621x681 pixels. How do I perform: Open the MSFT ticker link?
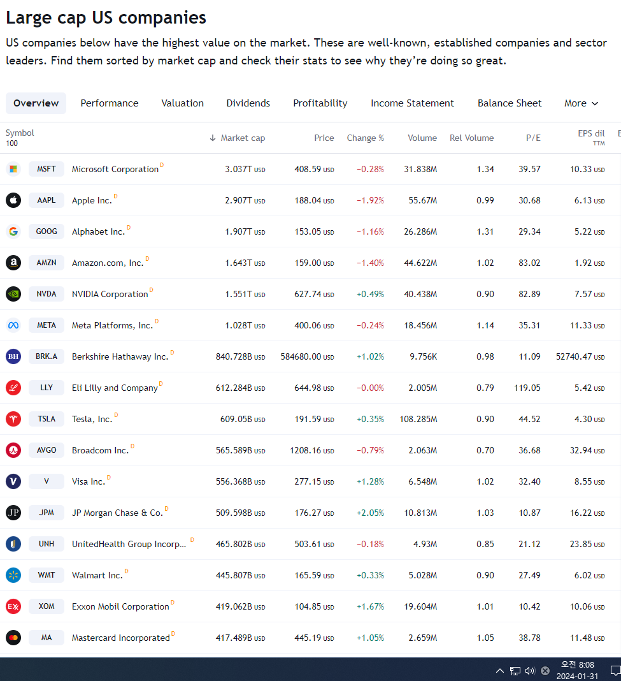[x=46, y=169]
